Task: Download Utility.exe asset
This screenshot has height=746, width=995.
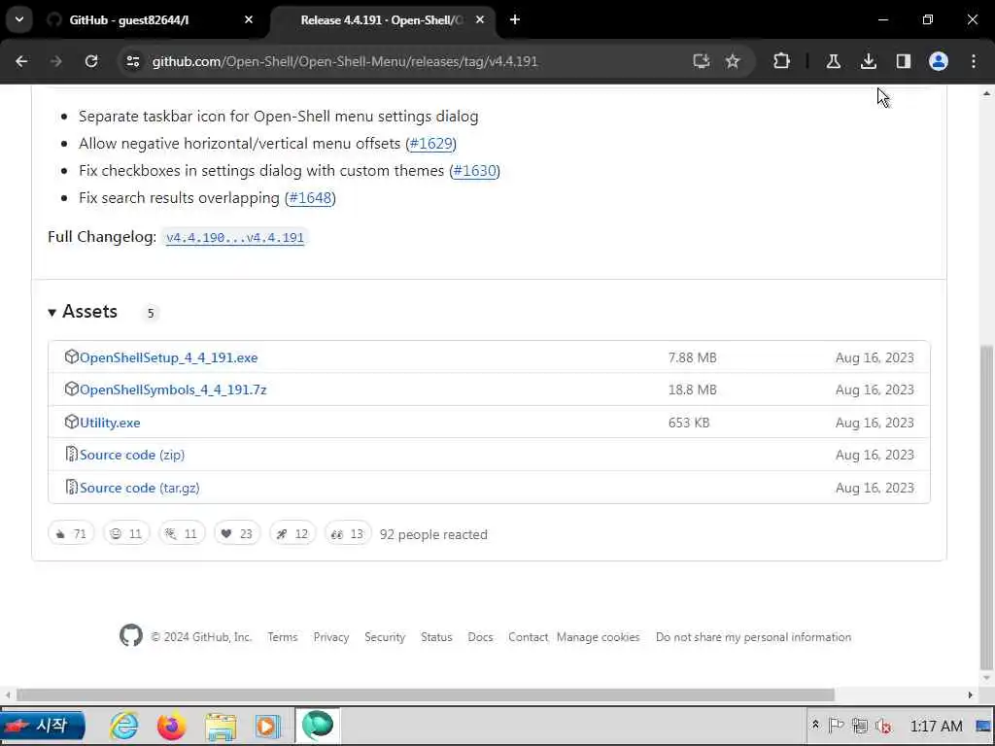Action: (x=110, y=423)
